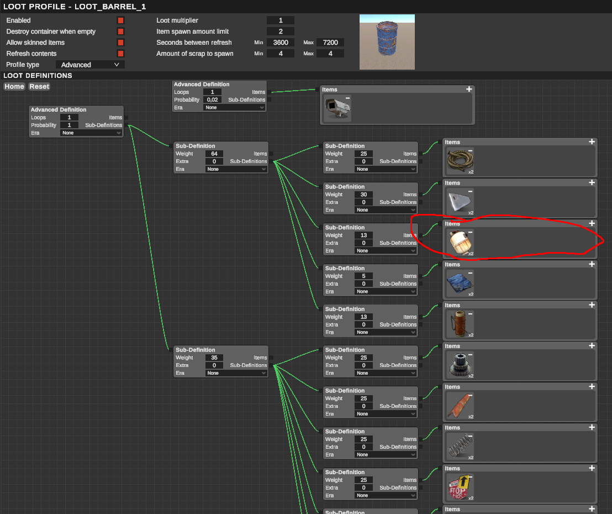The image size is (612, 514).
Task: Remove the CCTV camera with its minus icon
Action: point(347,98)
